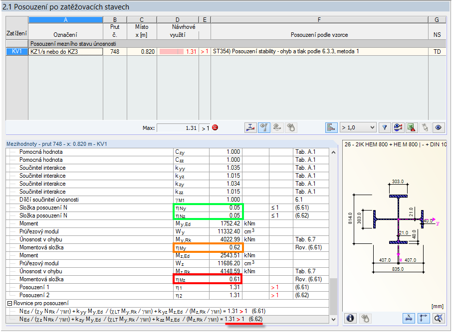Click the TD cell in column G
452x332 pixels.
pos(437,51)
